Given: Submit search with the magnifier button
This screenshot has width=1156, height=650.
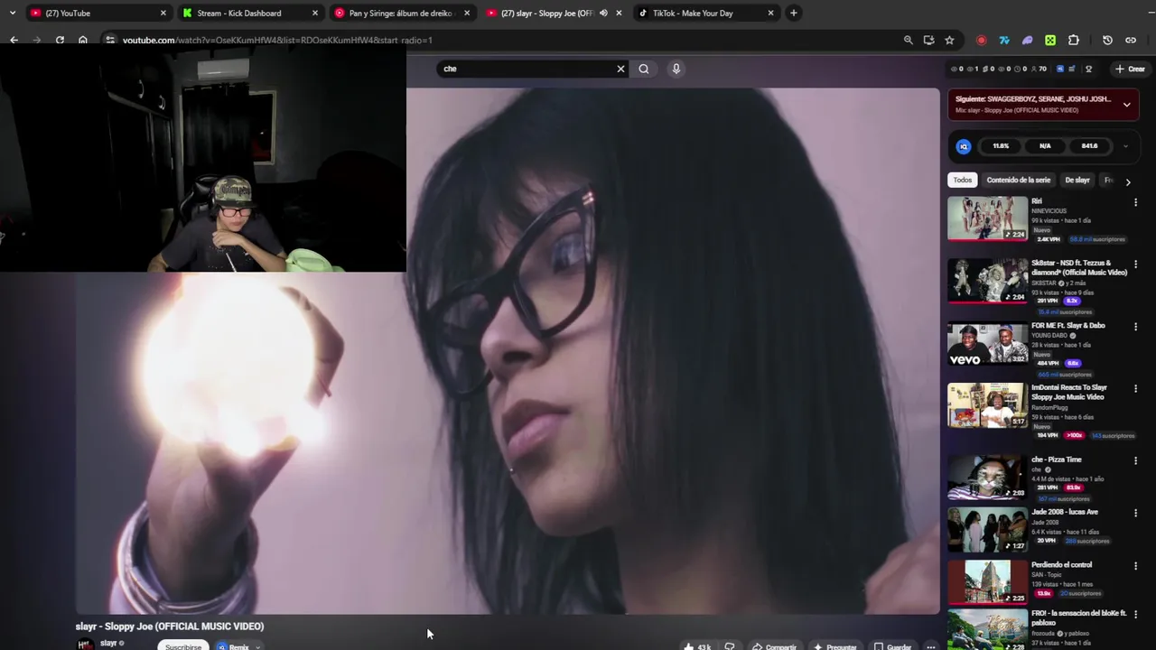Looking at the screenshot, I should (x=644, y=69).
